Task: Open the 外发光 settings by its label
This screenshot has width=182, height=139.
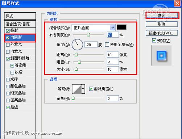Action: (16, 44)
